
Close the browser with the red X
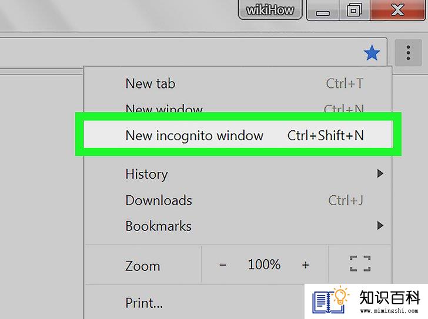397,10
